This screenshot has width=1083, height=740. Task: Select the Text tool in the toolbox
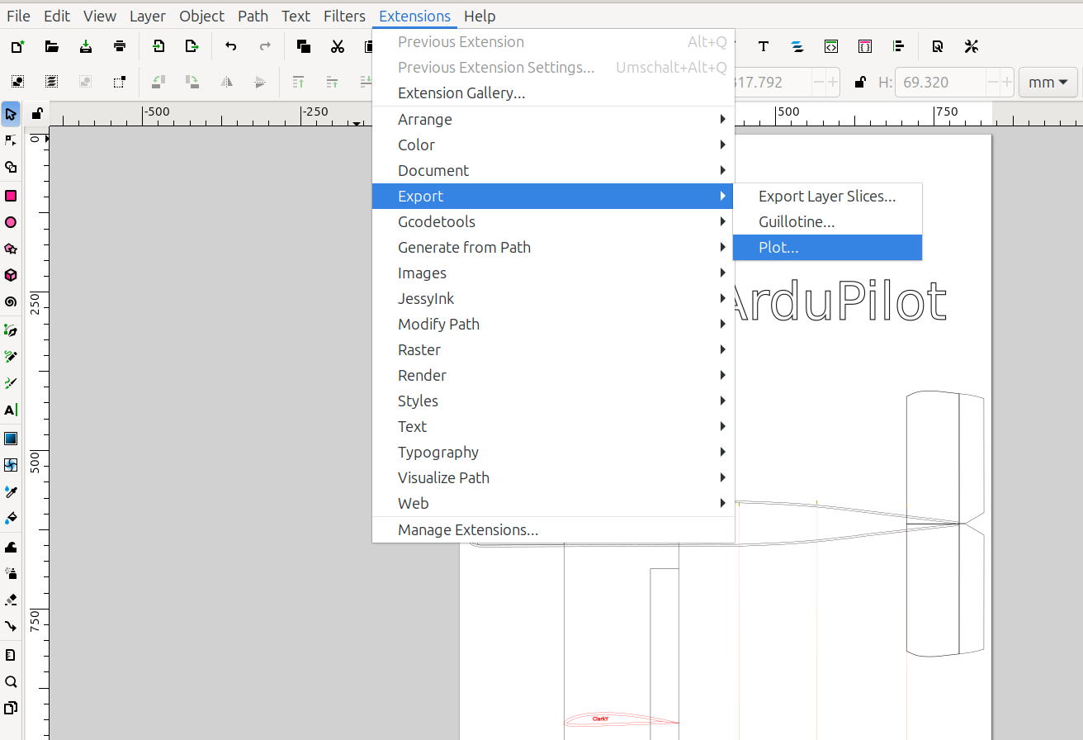pos(11,410)
